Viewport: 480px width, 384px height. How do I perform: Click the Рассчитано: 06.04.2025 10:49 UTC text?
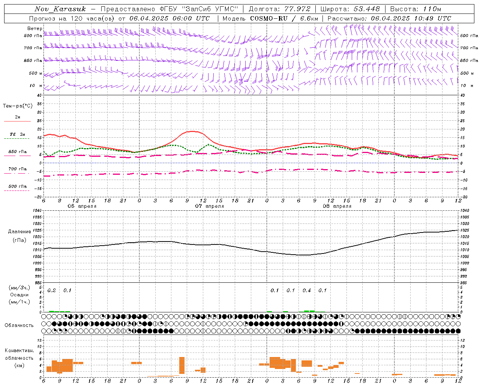pyautogui.click(x=389, y=18)
